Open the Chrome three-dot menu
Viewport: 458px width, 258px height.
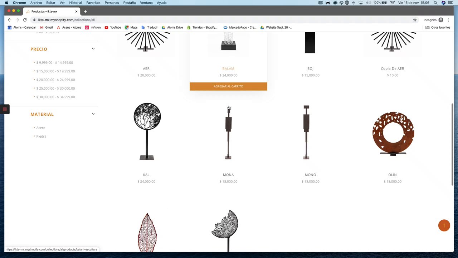[448, 20]
